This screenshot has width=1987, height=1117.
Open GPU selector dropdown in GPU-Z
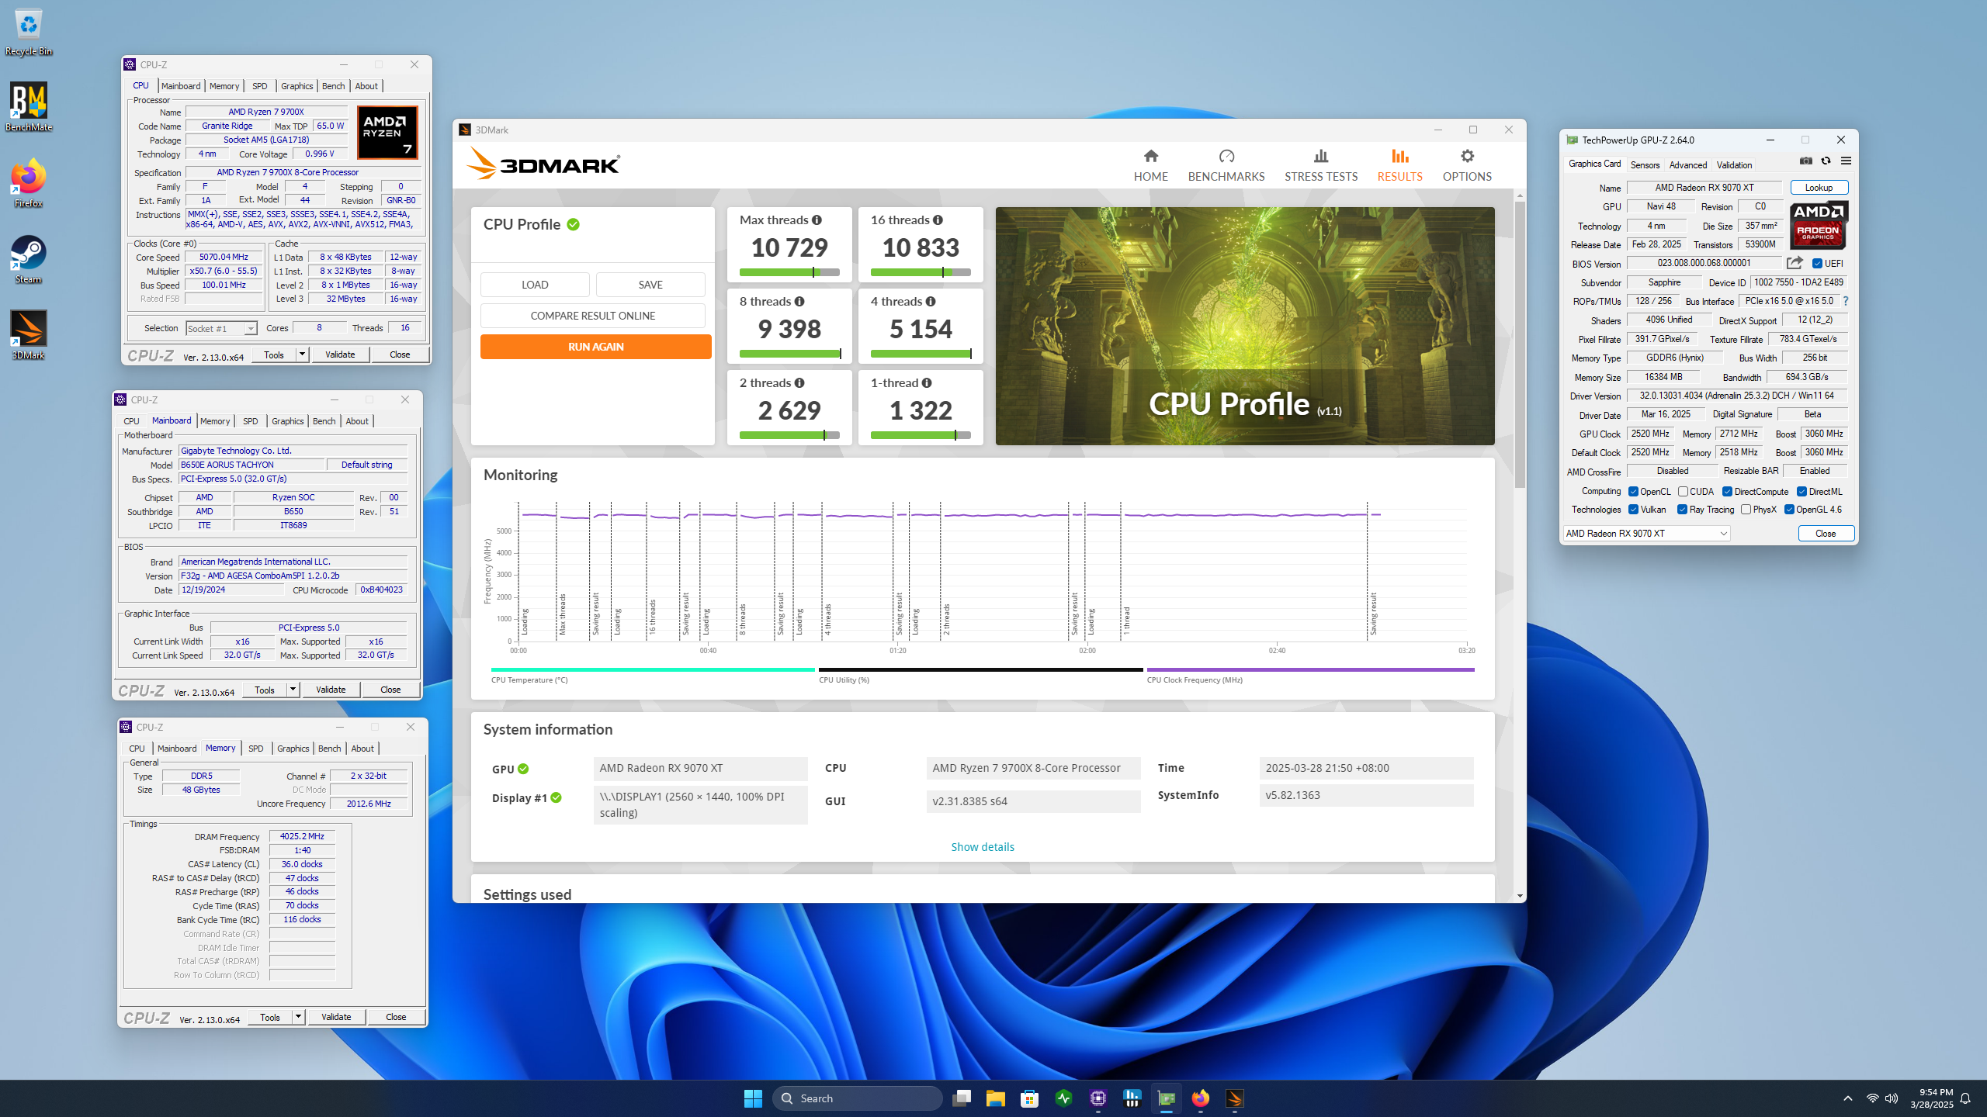click(1646, 534)
